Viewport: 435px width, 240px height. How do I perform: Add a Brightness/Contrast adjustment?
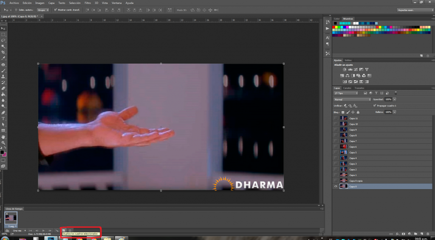tap(345, 69)
